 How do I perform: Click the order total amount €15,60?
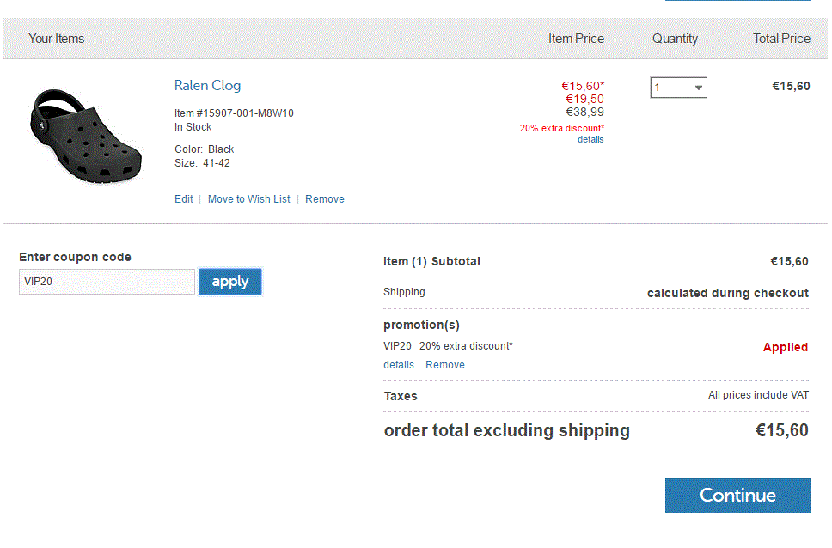point(781,430)
